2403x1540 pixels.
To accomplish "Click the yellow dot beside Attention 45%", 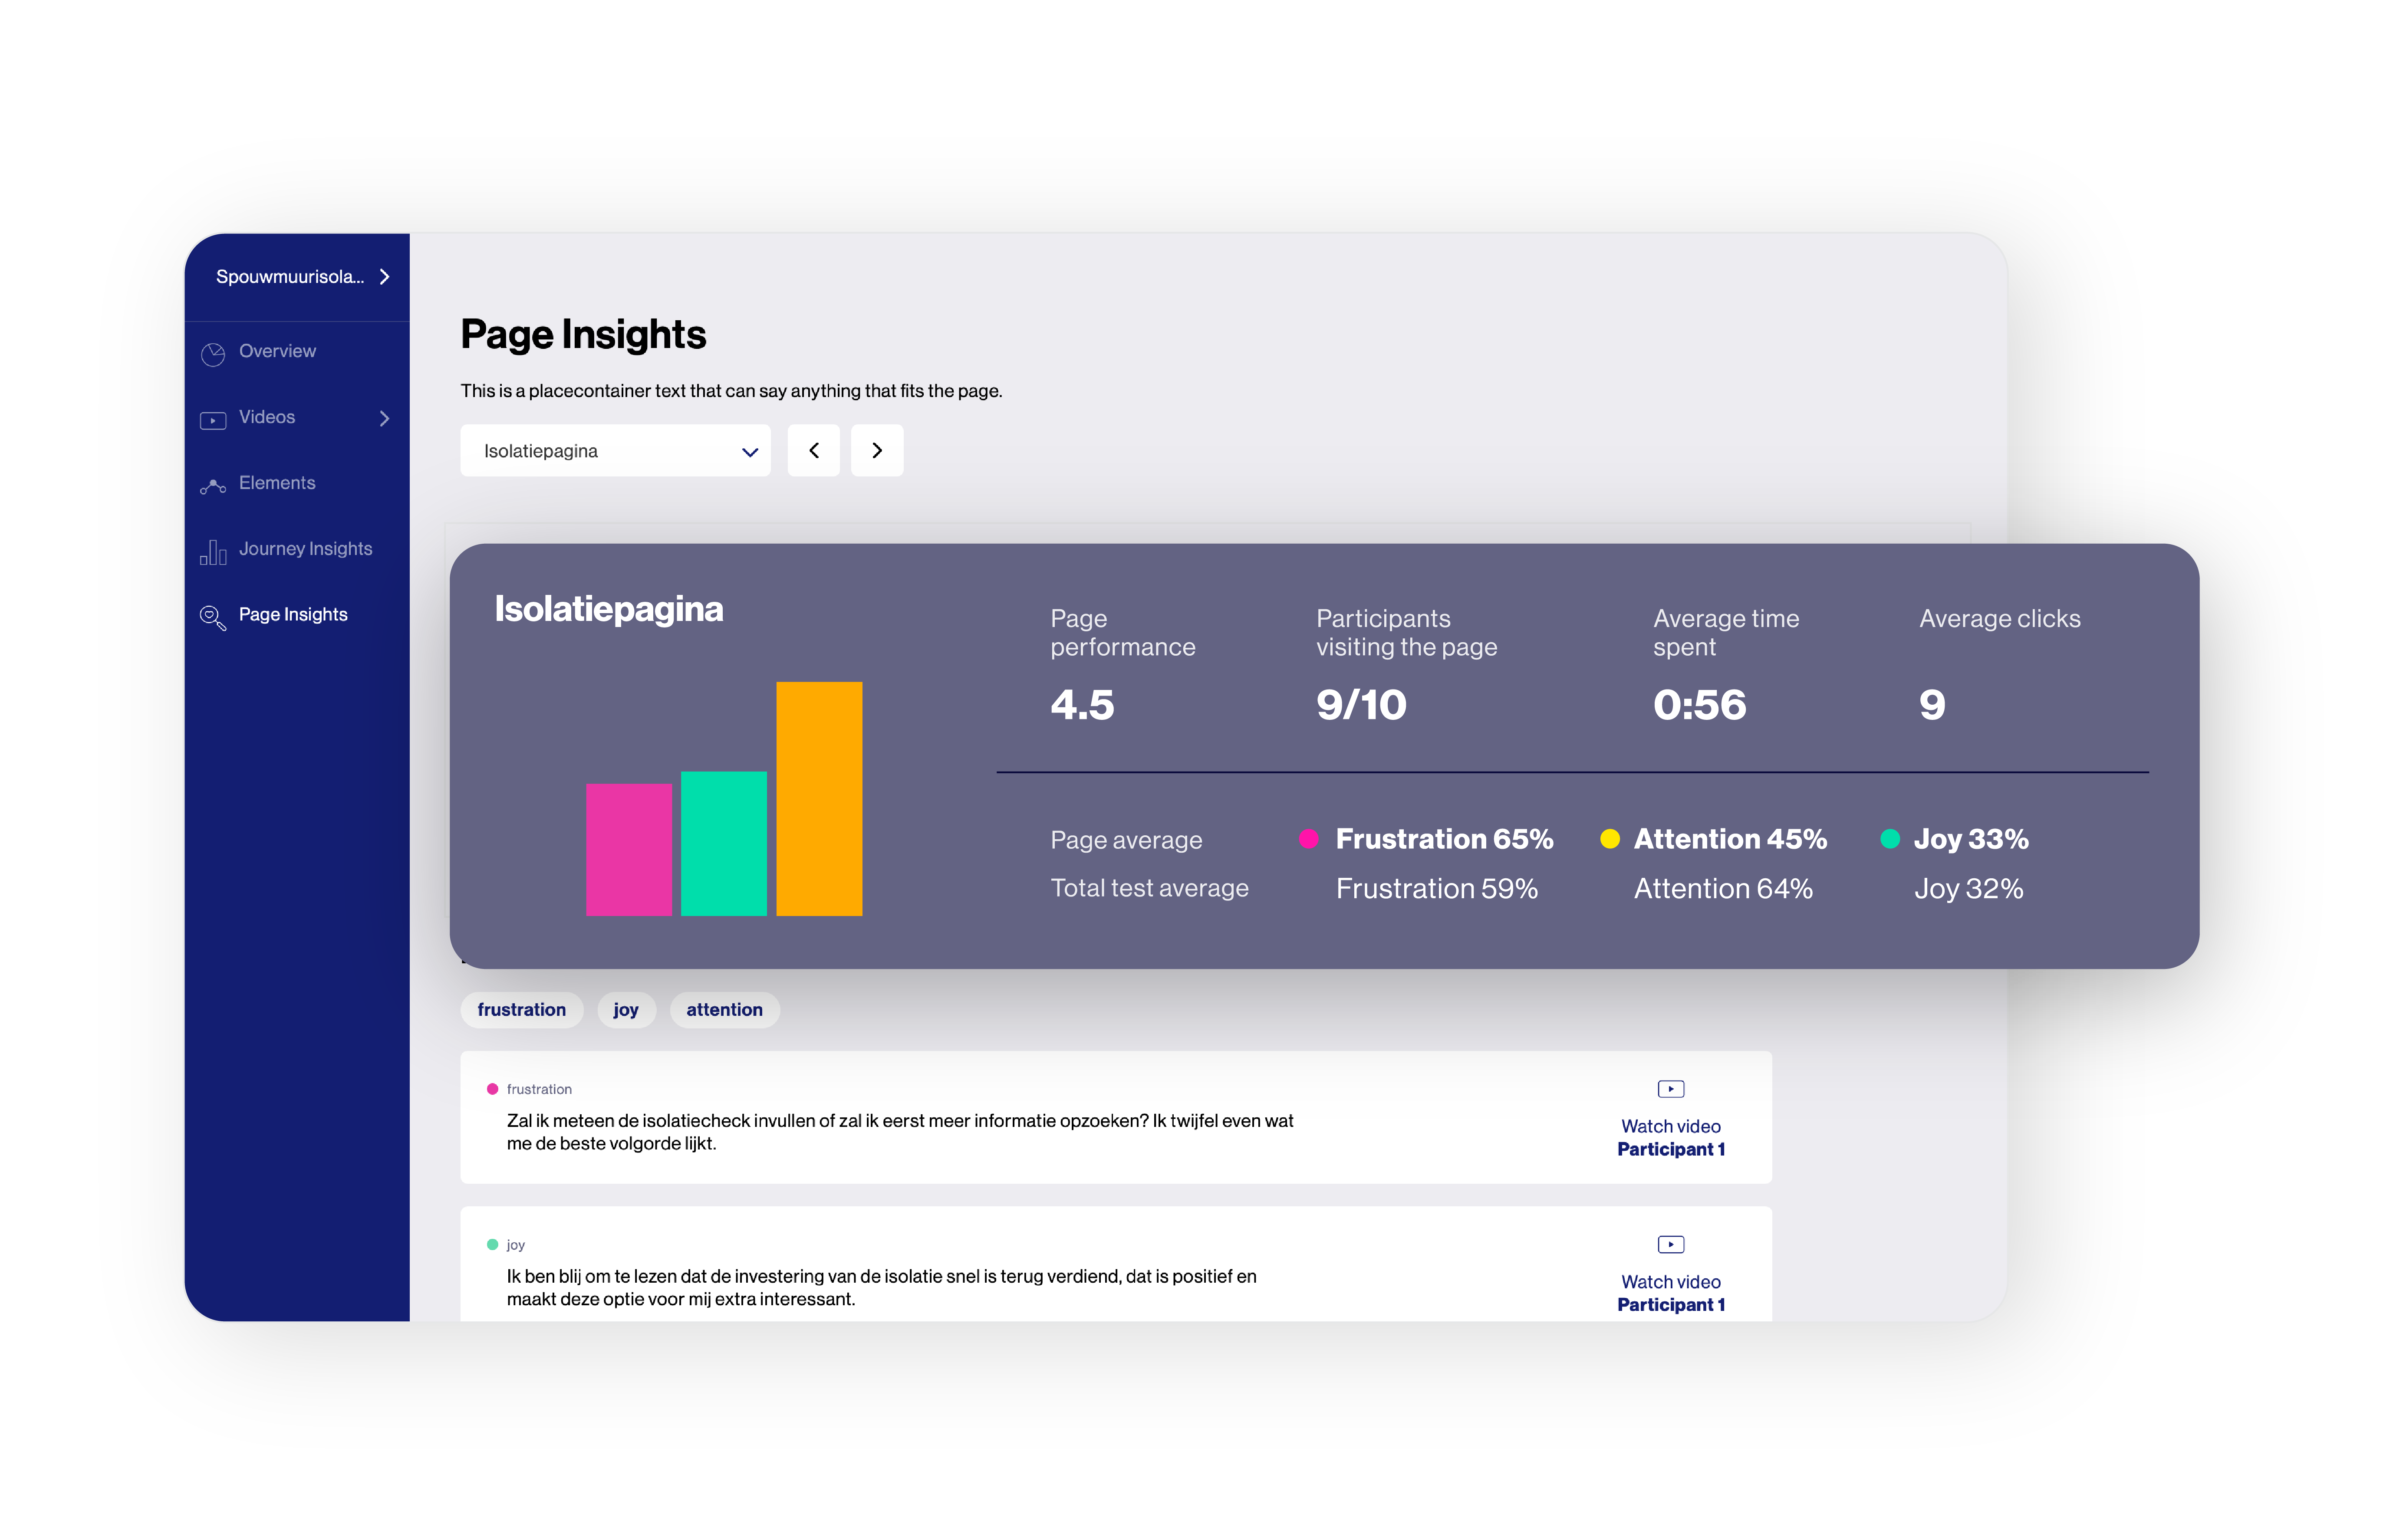I will tap(1610, 840).
